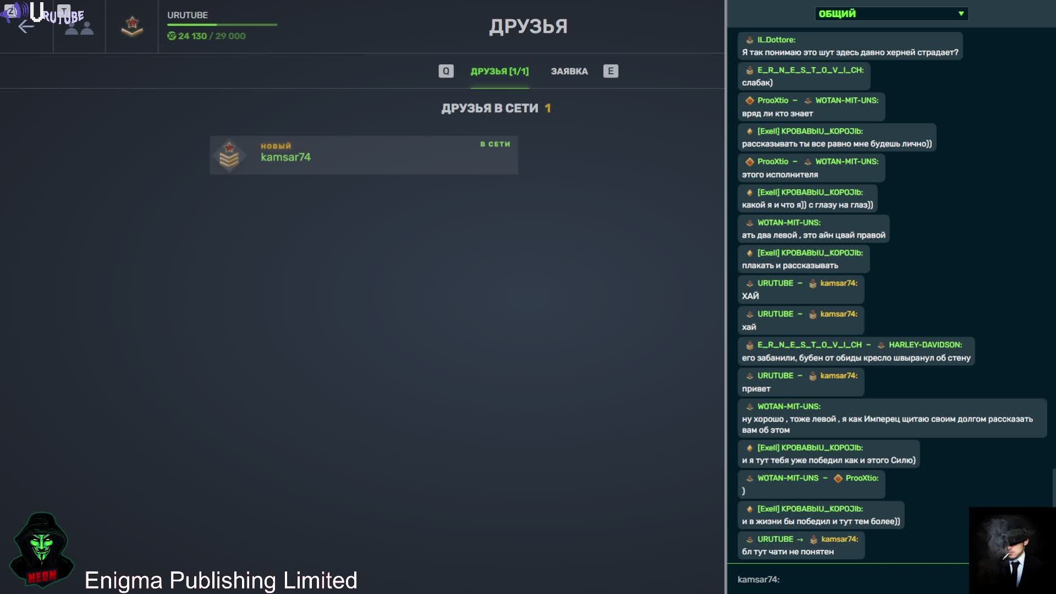The width and height of the screenshot is (1056, 594).
Task: Open the friends group icon
Action: coord(79,28)
